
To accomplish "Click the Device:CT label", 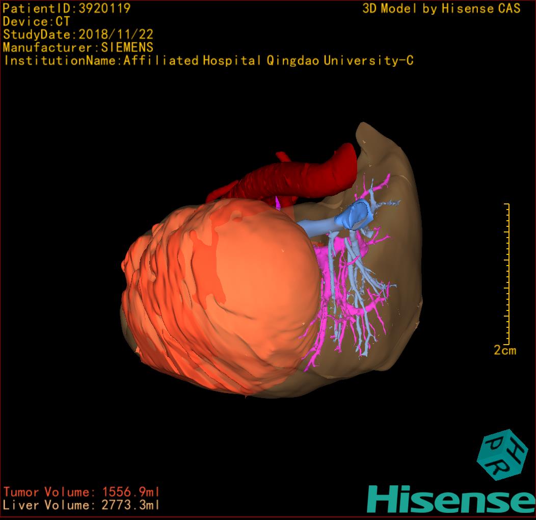I will (36, 21).
